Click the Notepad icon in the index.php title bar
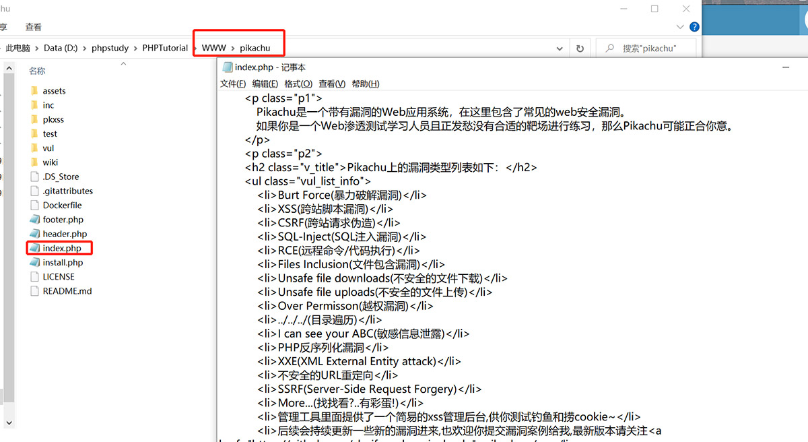808x442 pixels. tap(228, 67)
